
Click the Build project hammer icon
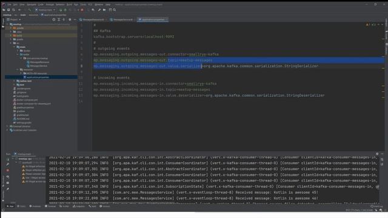pyautogui.click(x=30, y=10)
